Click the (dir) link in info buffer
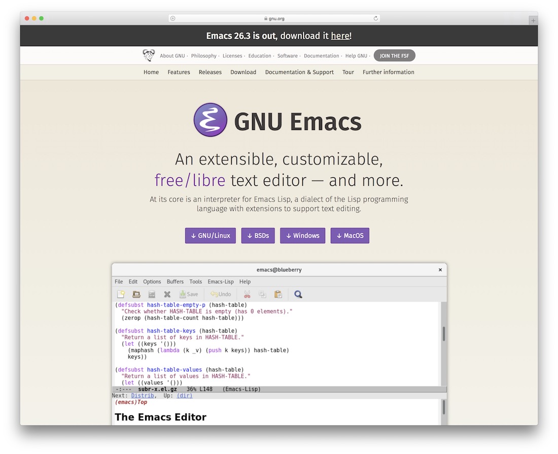The height and width of the screenshot is (454, 558). click(184, 396)
